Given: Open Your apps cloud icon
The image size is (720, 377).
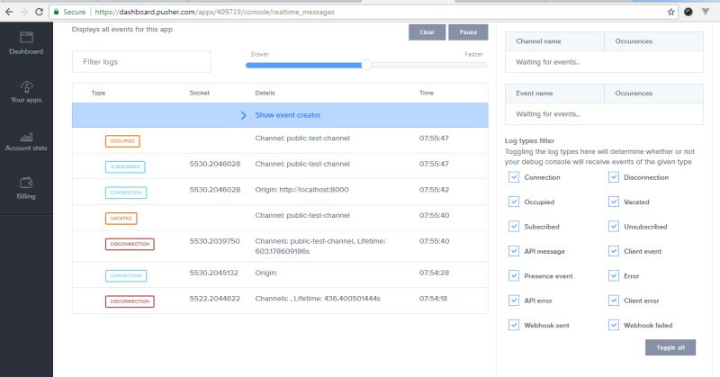Looking at the screenshot, I should 26,86.
